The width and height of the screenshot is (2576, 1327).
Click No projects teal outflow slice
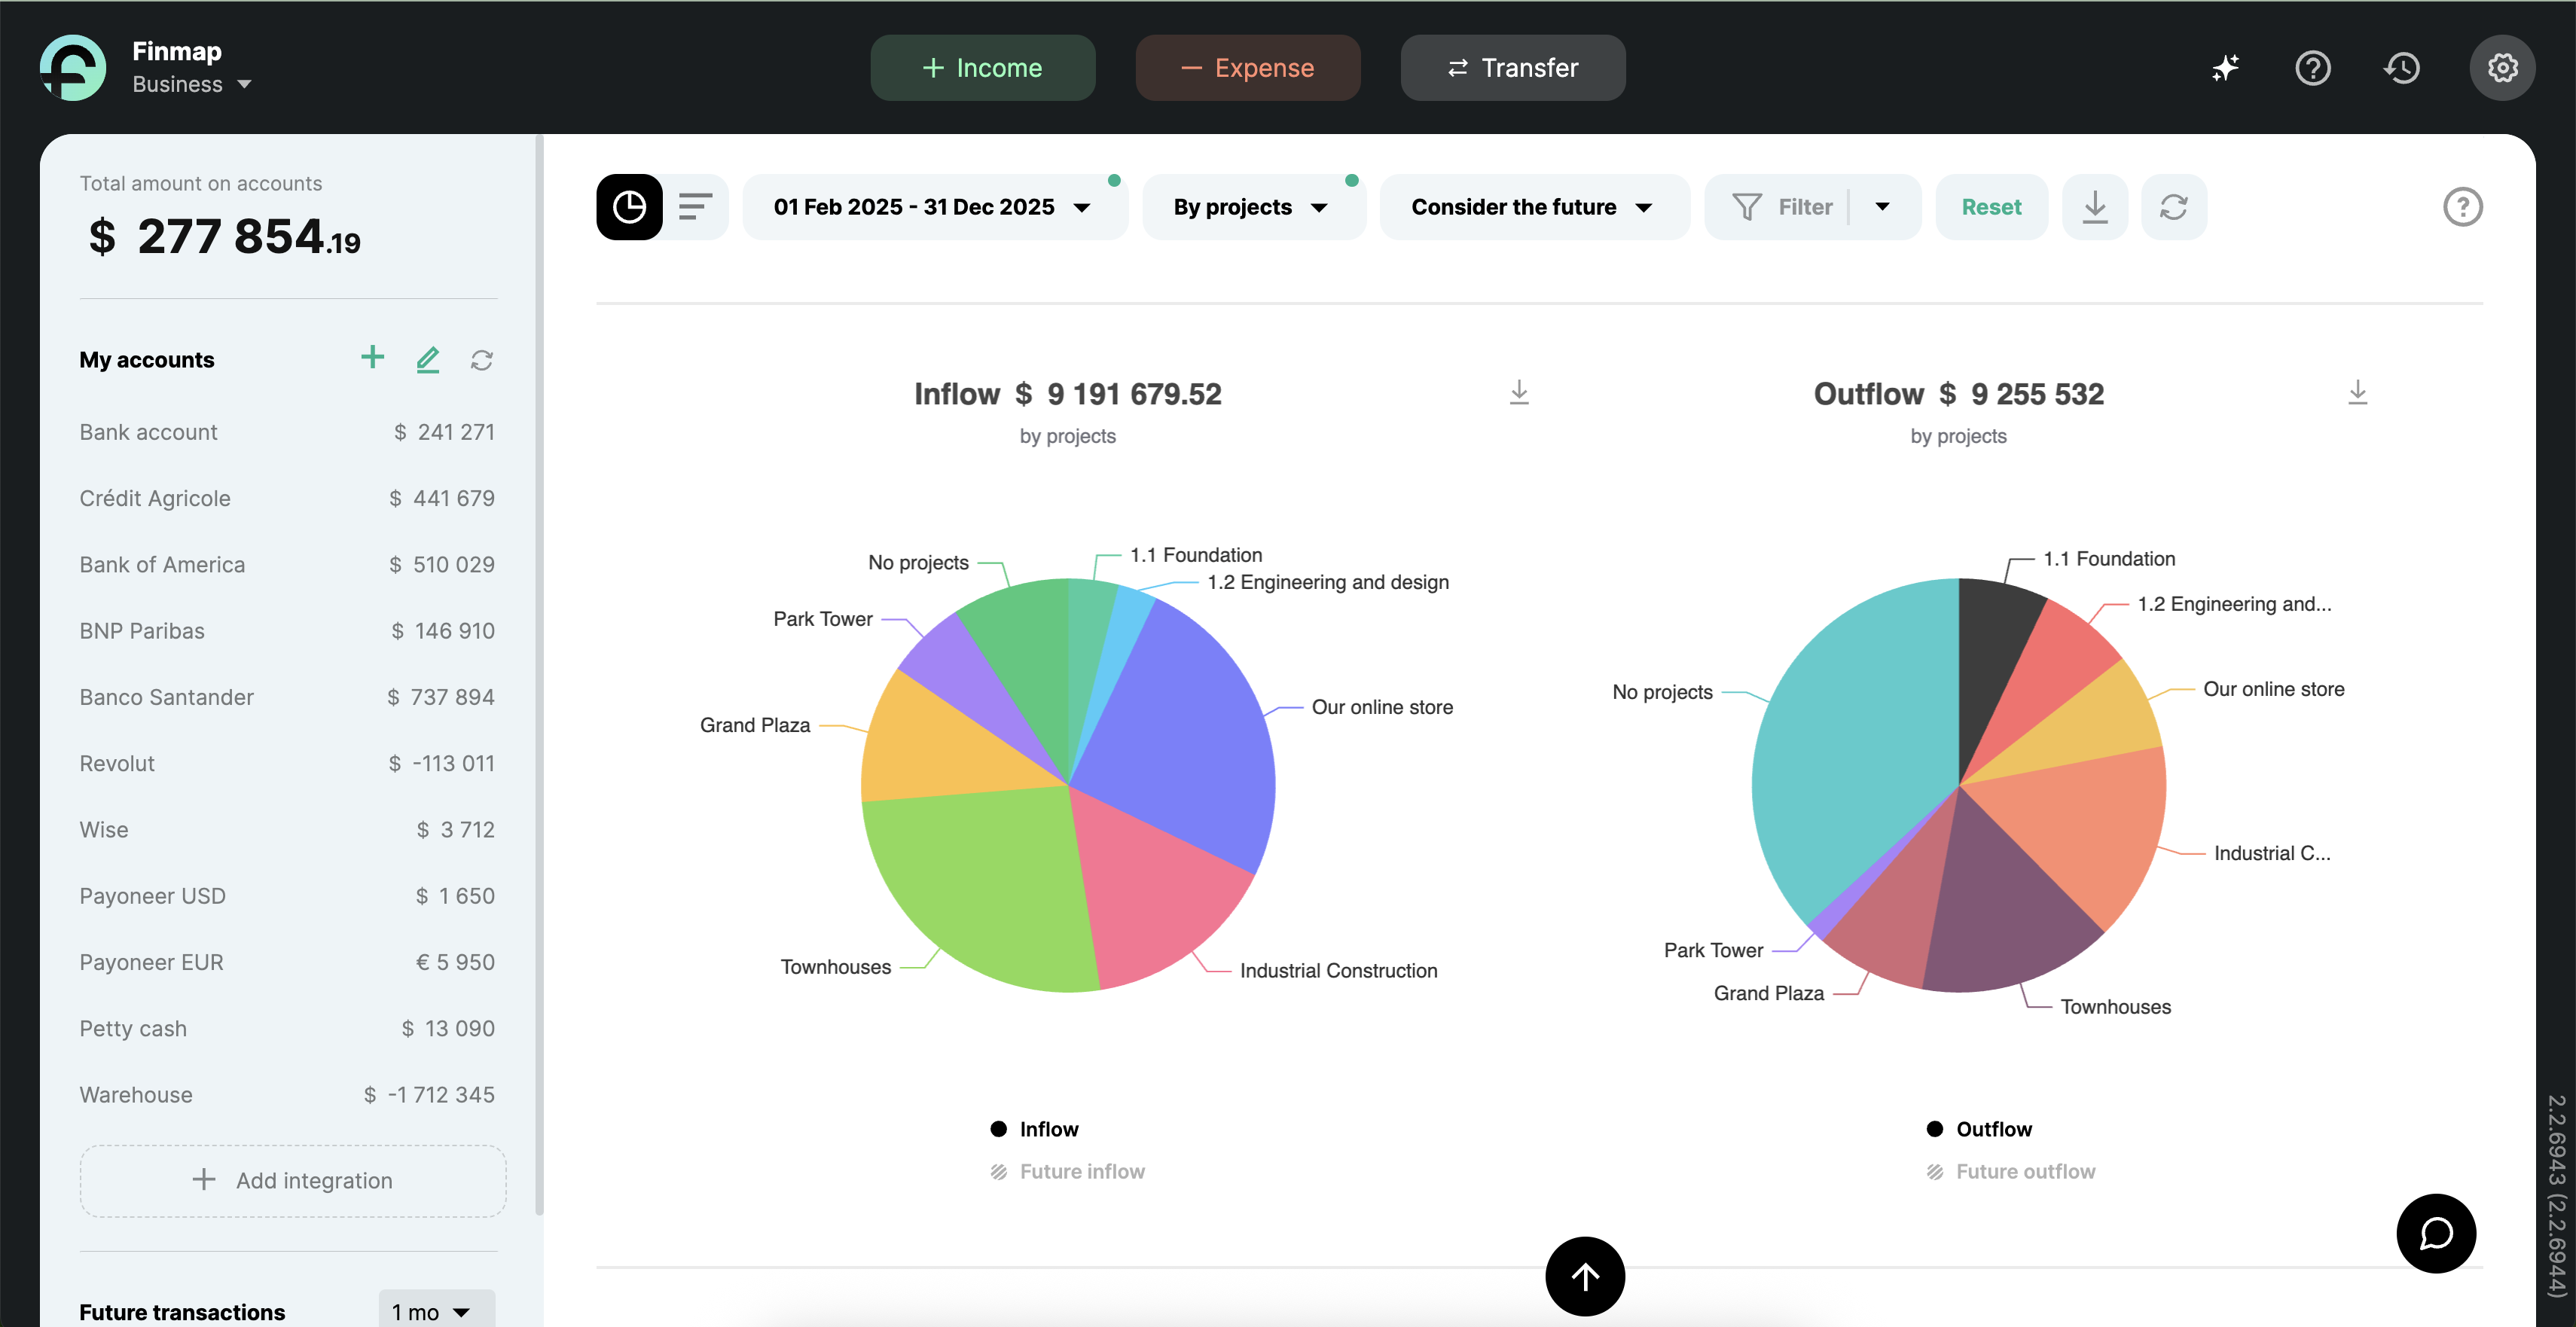click(1850, 750)
